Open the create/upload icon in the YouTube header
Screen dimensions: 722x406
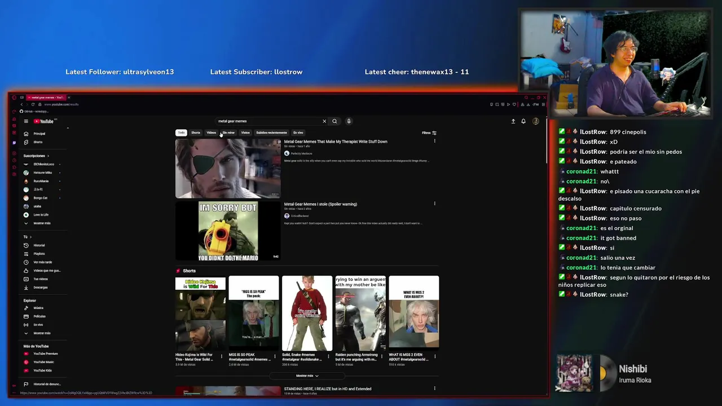point(513,121)
